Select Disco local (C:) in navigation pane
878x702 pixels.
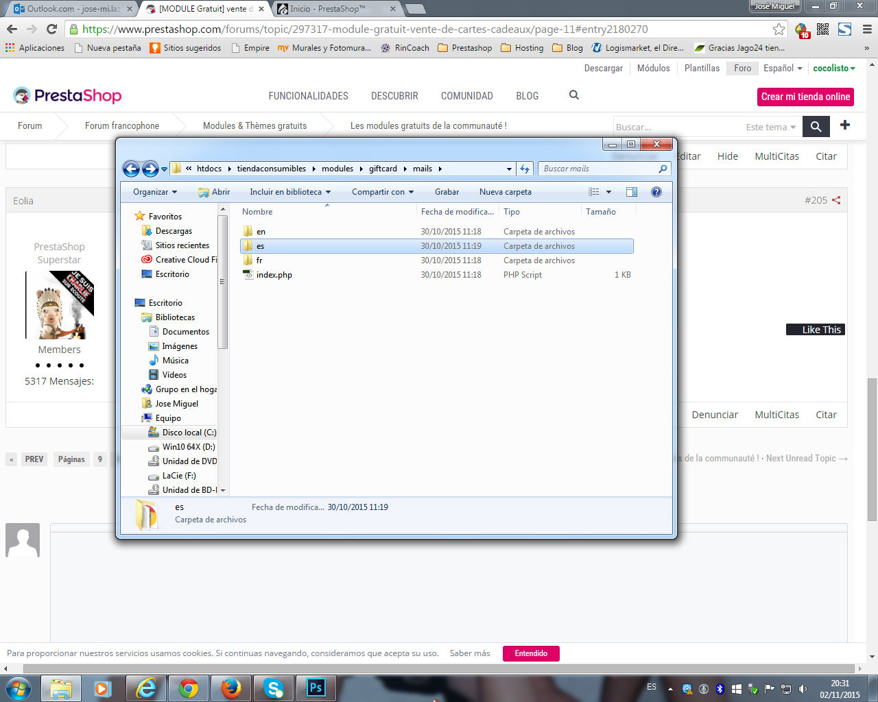coord(189,433)
